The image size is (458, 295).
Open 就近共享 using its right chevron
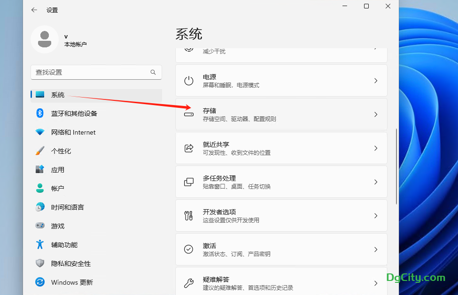375,148
